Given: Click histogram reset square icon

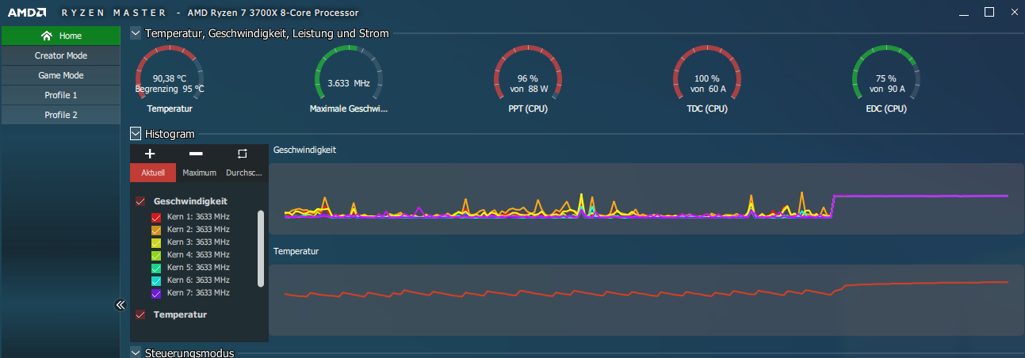Looking at the screenshot, I should tap(243, 154).
